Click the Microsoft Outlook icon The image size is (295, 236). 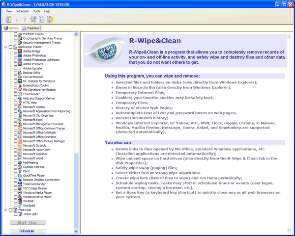pos(20,145)
